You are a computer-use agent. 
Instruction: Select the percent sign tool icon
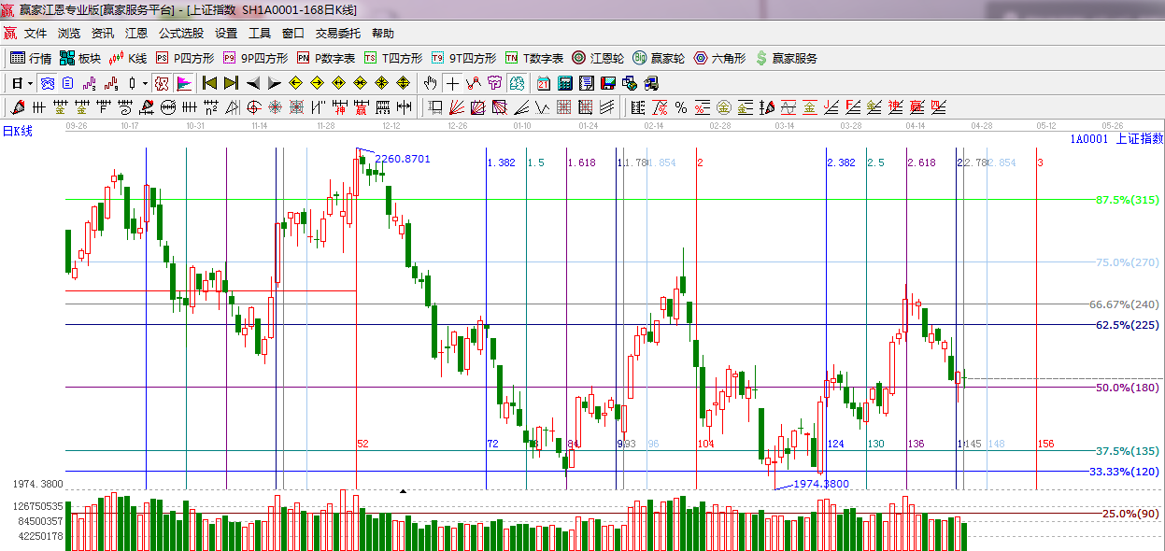point(681,107)
